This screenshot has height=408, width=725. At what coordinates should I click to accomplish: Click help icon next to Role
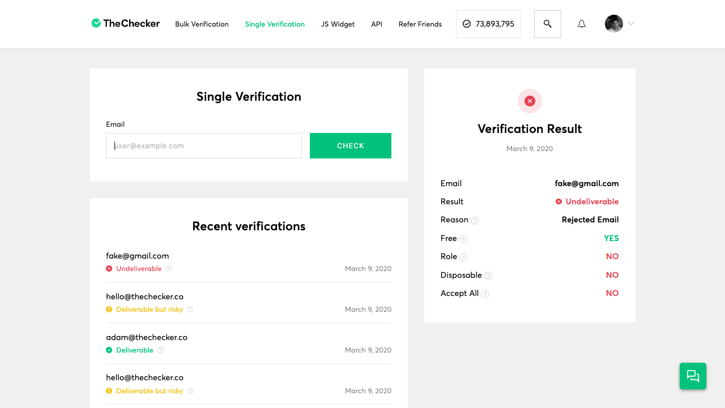463,257
